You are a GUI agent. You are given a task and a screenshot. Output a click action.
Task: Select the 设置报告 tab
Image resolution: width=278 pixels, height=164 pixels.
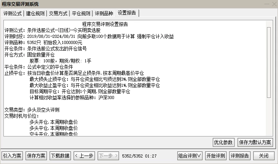pyautogui.click(x=127, y=13)
